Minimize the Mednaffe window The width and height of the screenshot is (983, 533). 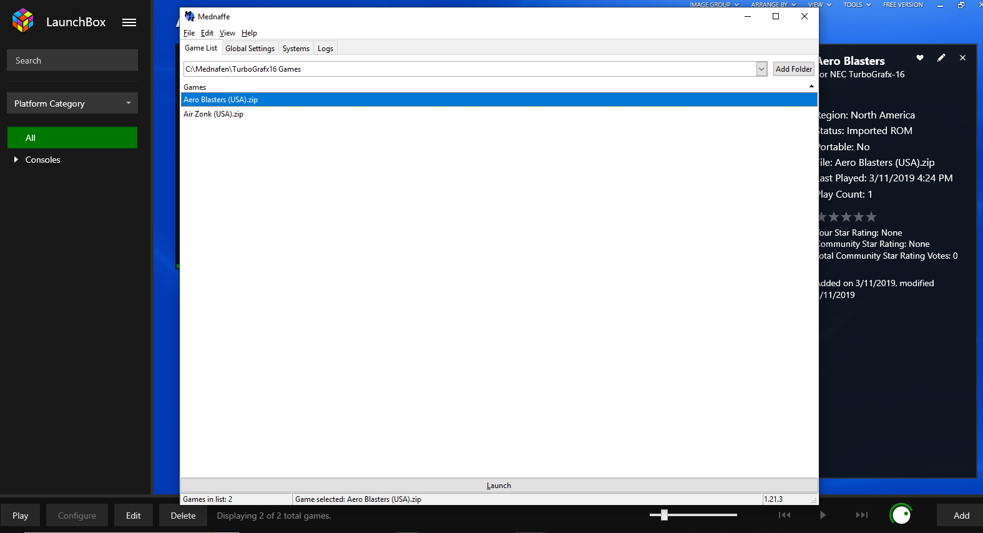point(747,17)
